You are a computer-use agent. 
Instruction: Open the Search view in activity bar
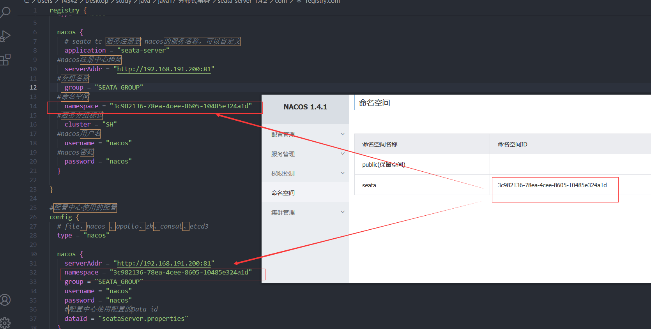(5, 13)
